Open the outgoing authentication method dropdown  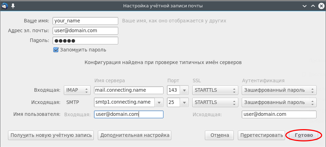pos(279,103)
